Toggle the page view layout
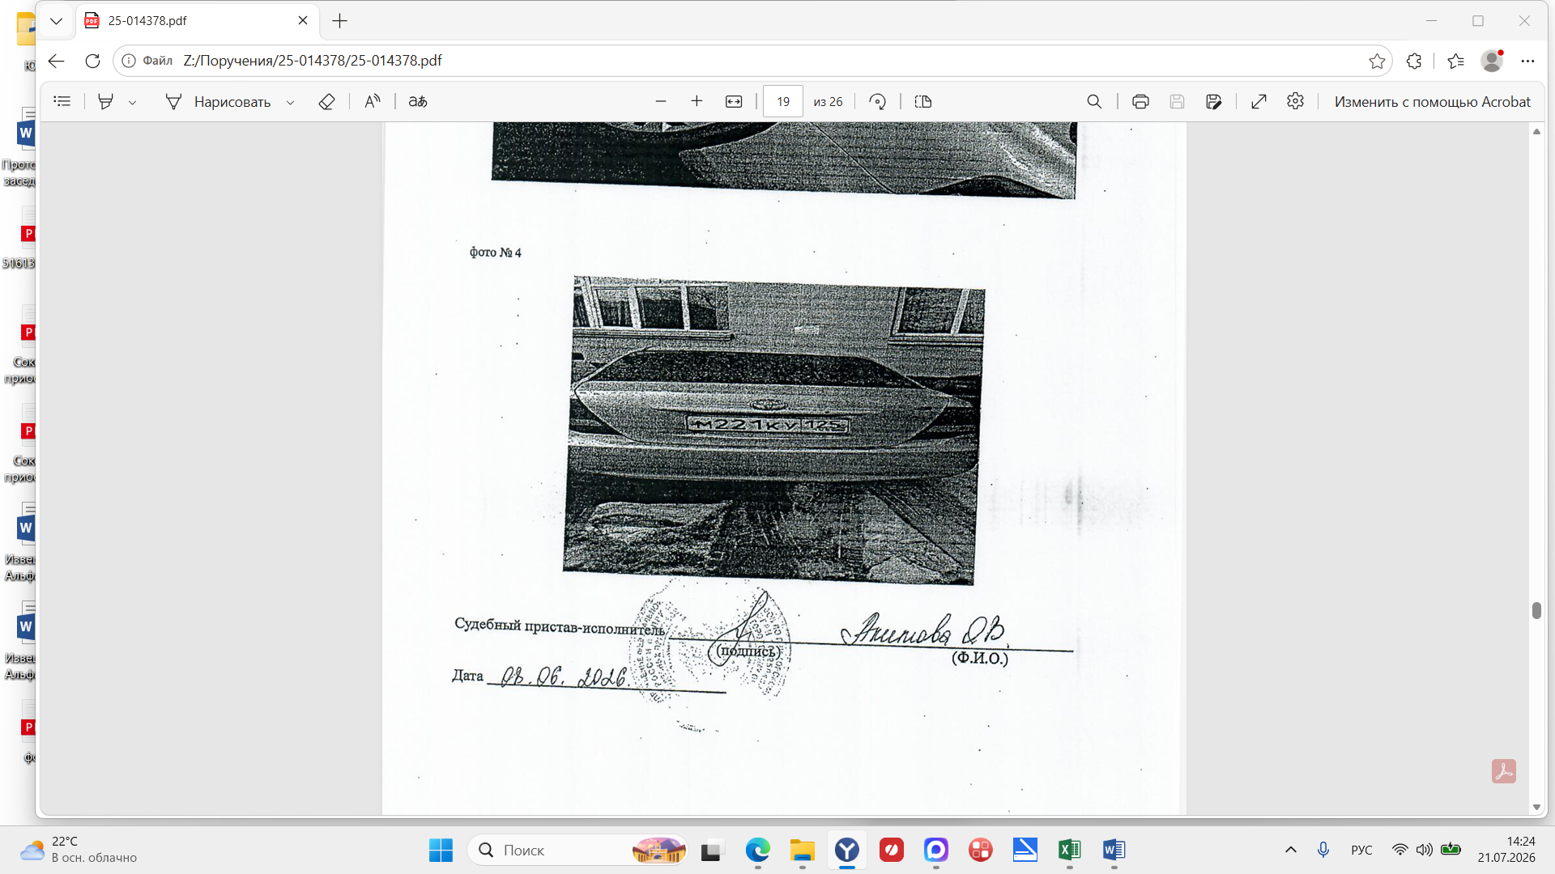 pyautogui.click(x=923, y=101)
